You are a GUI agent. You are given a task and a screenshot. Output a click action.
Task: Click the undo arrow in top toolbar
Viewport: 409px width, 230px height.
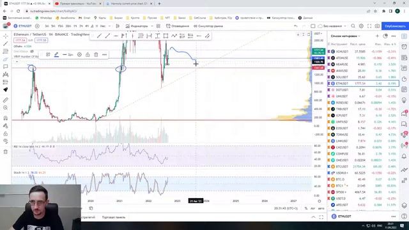point(295,26)
